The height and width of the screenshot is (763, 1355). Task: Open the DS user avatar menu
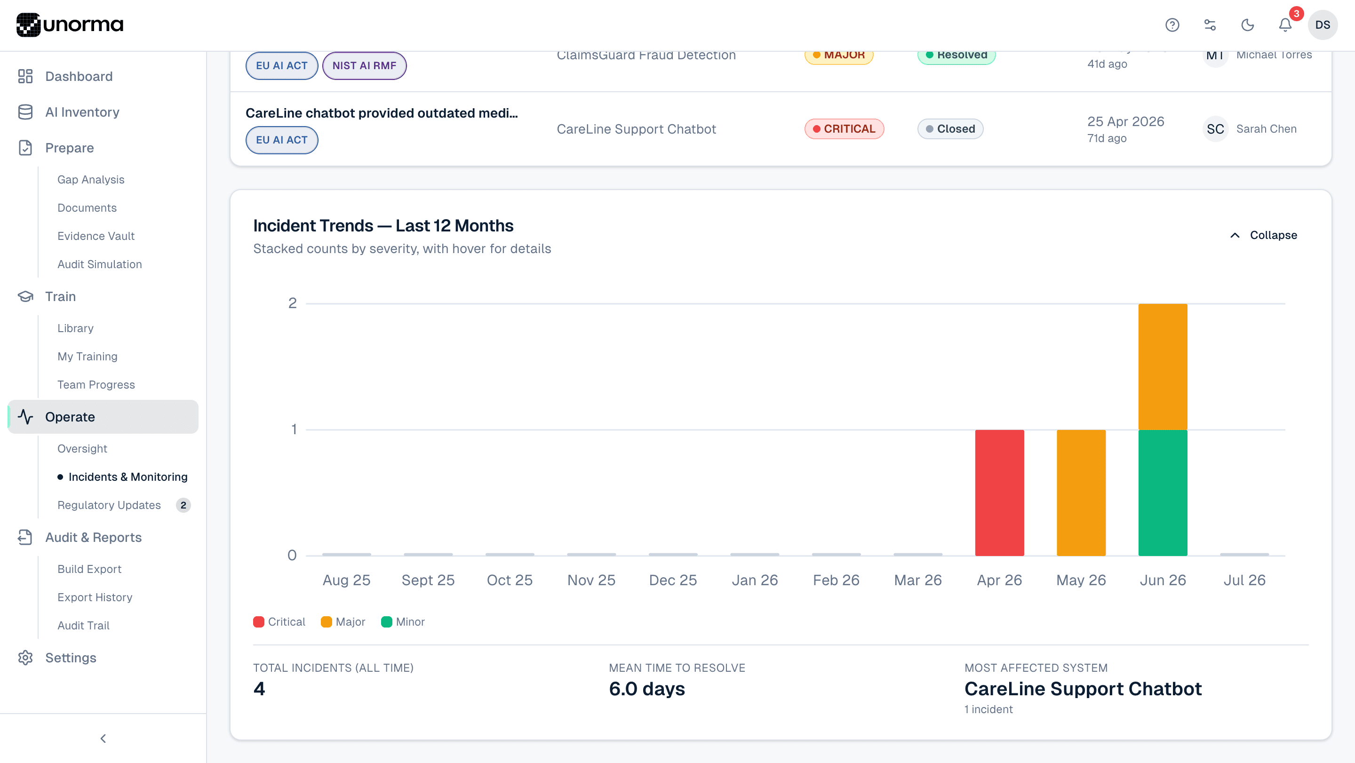[1323, 25]
